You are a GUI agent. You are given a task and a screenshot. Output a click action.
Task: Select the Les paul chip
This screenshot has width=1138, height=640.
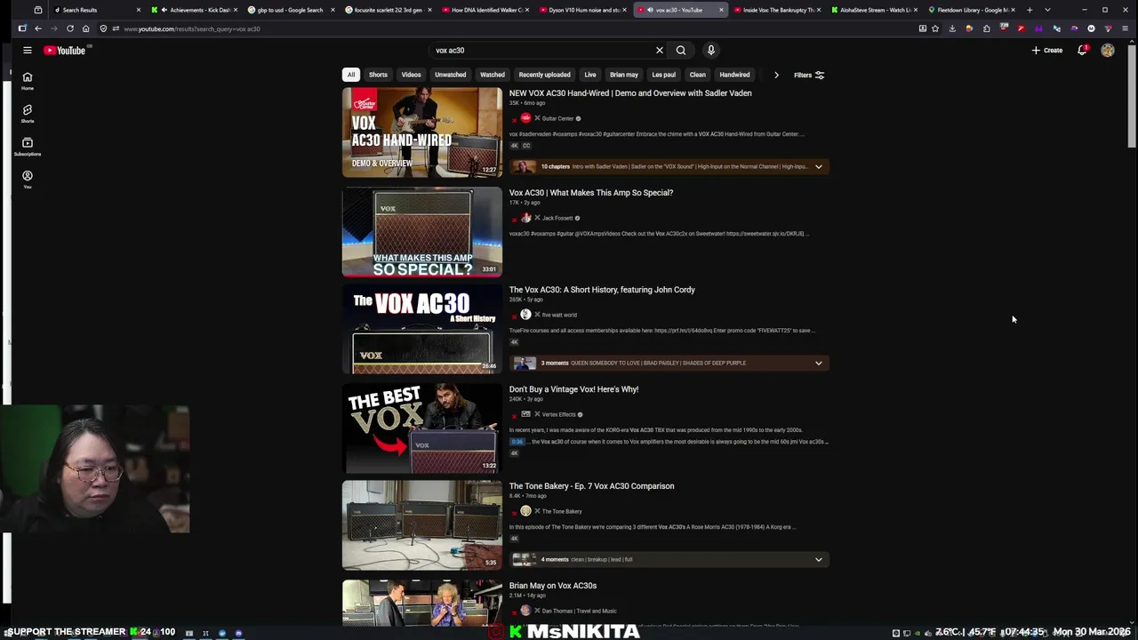point(664,75)
